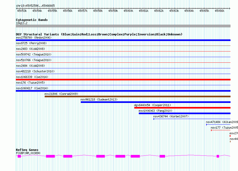Image resolution: width=238 pixels, height=171 pixels.
Task: Open the esv1006063 (Pang2010) variant label
Action: pyautogui.click(x=155, y=111)
